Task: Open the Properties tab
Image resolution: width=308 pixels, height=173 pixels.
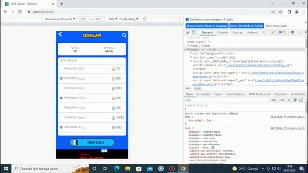Action: pos(281,94)
